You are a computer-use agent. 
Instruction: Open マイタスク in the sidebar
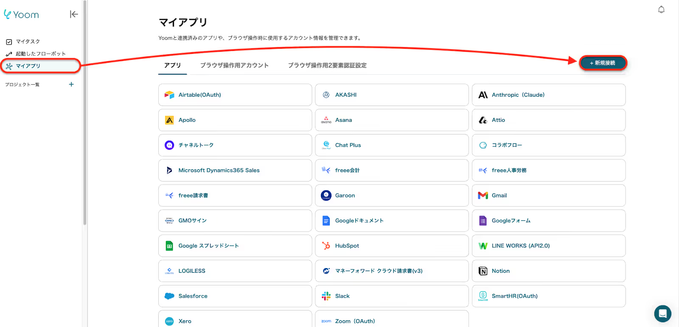pyautogui.click(x=28, y=42)
